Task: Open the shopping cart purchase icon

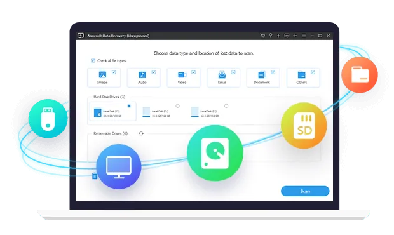Action: pyautogui.click(x=262, y=36)
